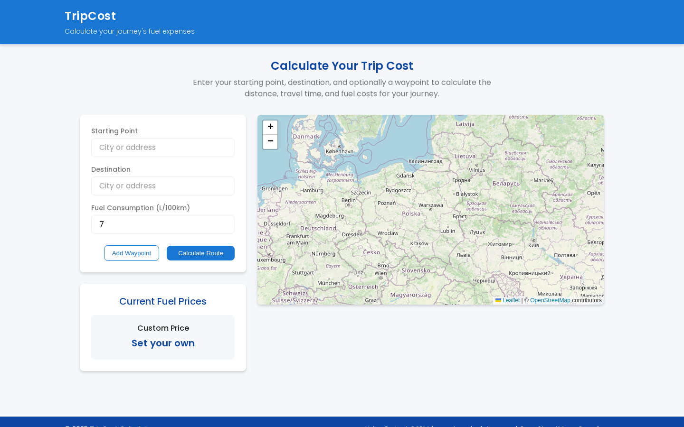Click the Lublin label on the map
Screen dimensions: 684x427
coord(447,231)
